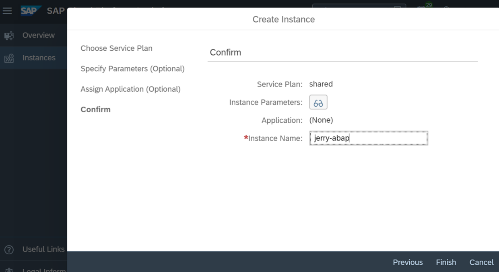View instance parameters via glasses icon
This screenshot has height=272, width=499.
[318, 102]
